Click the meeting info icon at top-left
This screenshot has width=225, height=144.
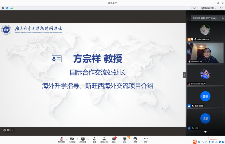[x=3, y=8]
